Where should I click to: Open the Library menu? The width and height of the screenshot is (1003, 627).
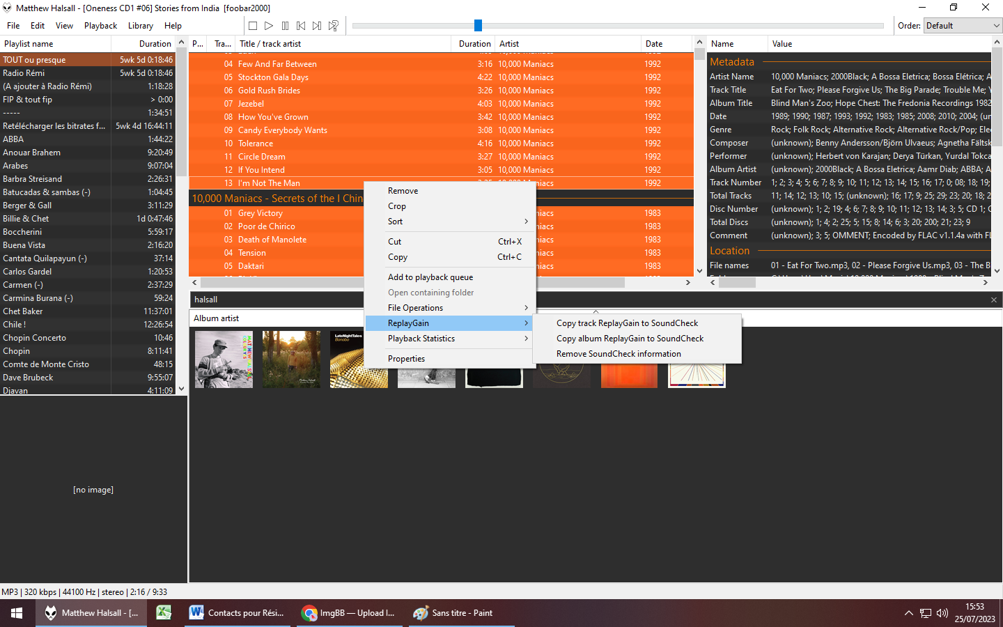click(141, 26)
